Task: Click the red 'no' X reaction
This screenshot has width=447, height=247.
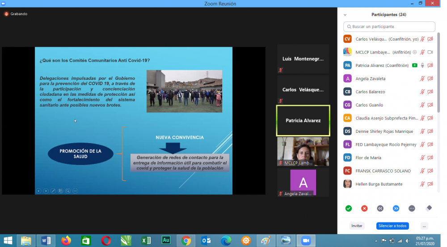Action: [364, 208]
